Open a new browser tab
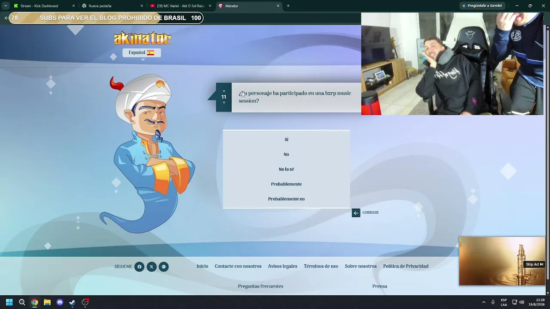Image resolution: width=550 pixels, height=309 pixels. coord(288,6)
